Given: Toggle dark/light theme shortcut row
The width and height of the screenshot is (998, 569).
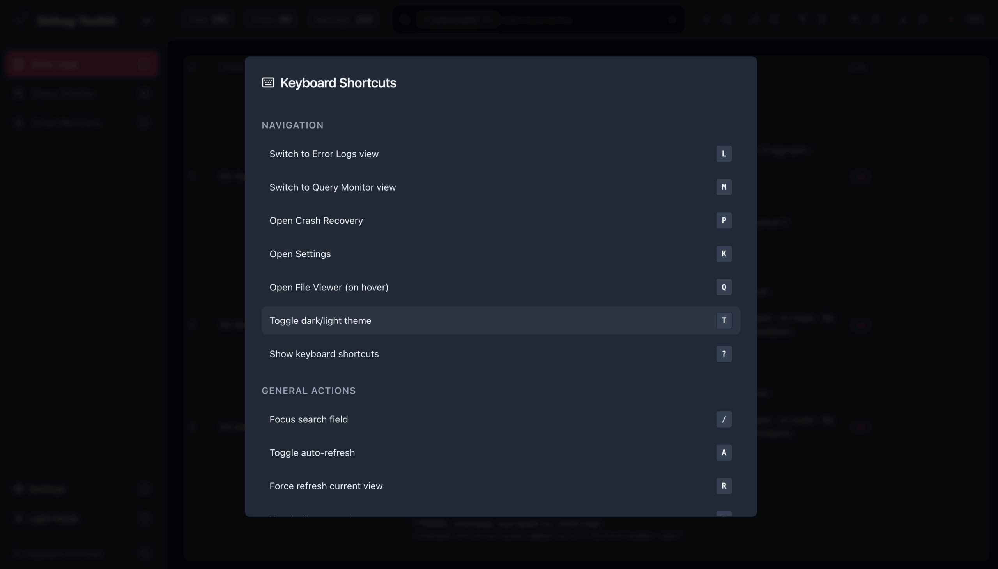Looking at the screenshot, I should 320,320.
